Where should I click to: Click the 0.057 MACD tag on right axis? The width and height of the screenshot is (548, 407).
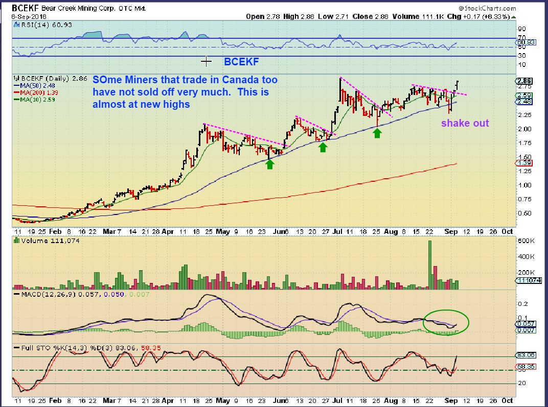[526, 324]
